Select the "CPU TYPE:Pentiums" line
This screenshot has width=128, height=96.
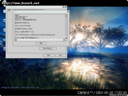click(x=35, y=35)
